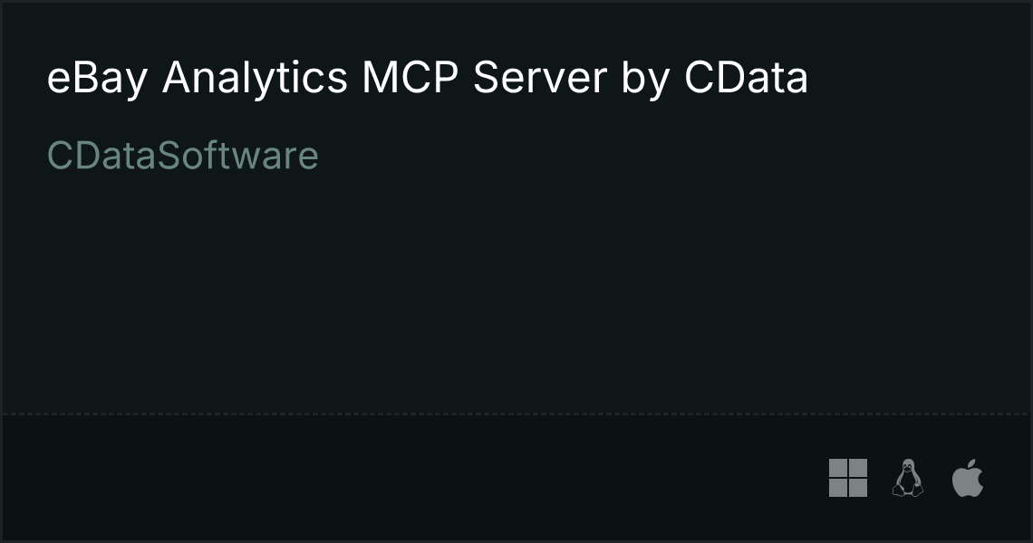Viewport: 1033px width, 543px height.
Task: Click "CData" at the end of the title
Action: 746,77
